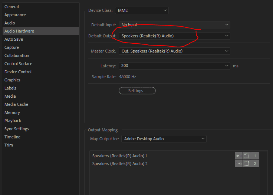Open the Latency dropdown

coord(174,66)
